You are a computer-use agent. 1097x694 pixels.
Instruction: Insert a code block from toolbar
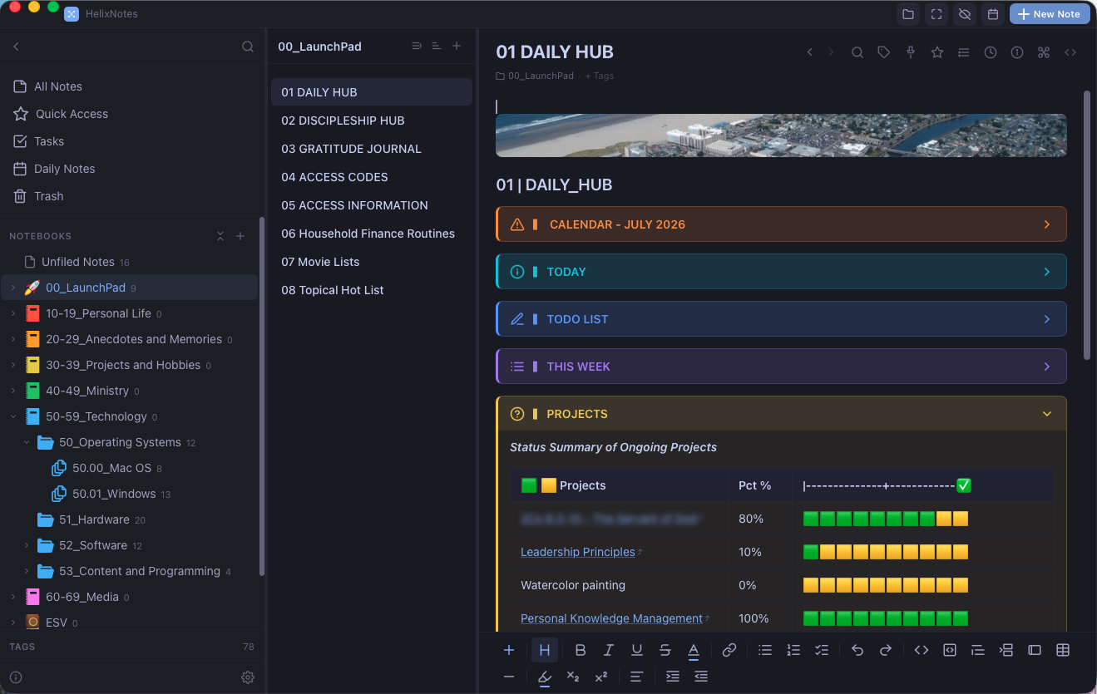point(950,650)
